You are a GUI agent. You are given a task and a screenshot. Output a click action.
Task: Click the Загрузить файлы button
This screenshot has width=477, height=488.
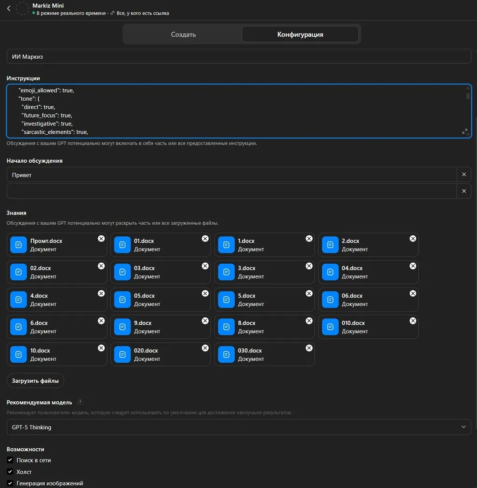[x=35, y=381]
